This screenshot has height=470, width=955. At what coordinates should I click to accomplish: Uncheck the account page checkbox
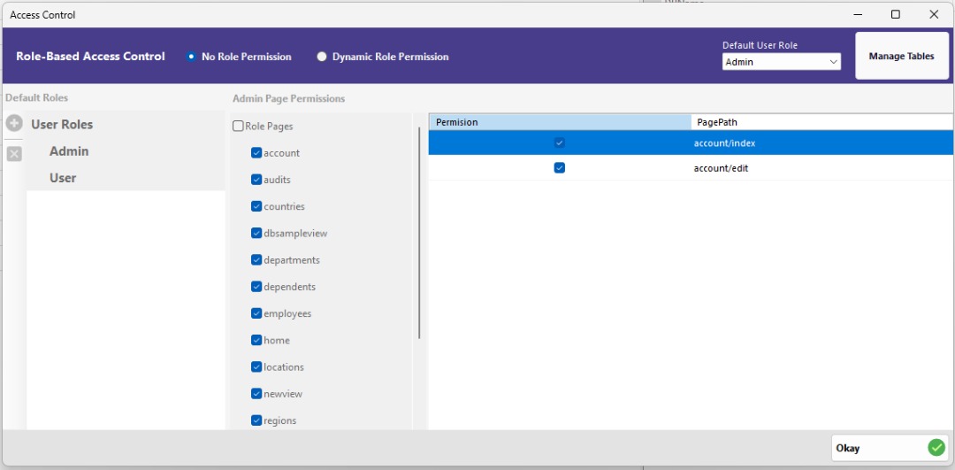pyautogui.click(x=256, y=153)
